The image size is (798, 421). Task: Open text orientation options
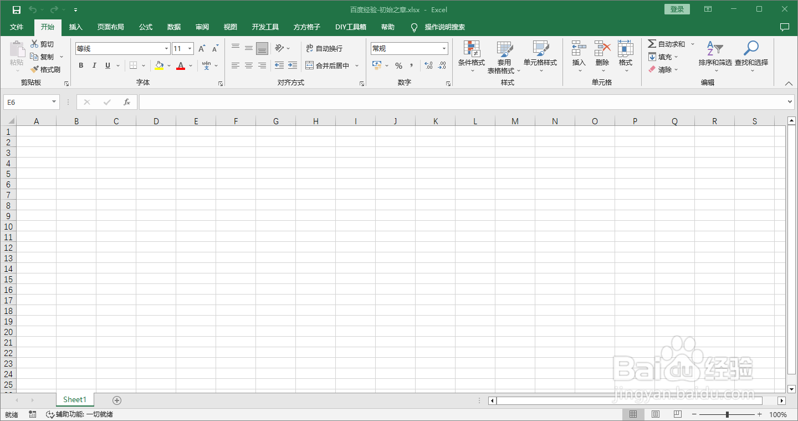pyautogui.click(x=283, y=48)
